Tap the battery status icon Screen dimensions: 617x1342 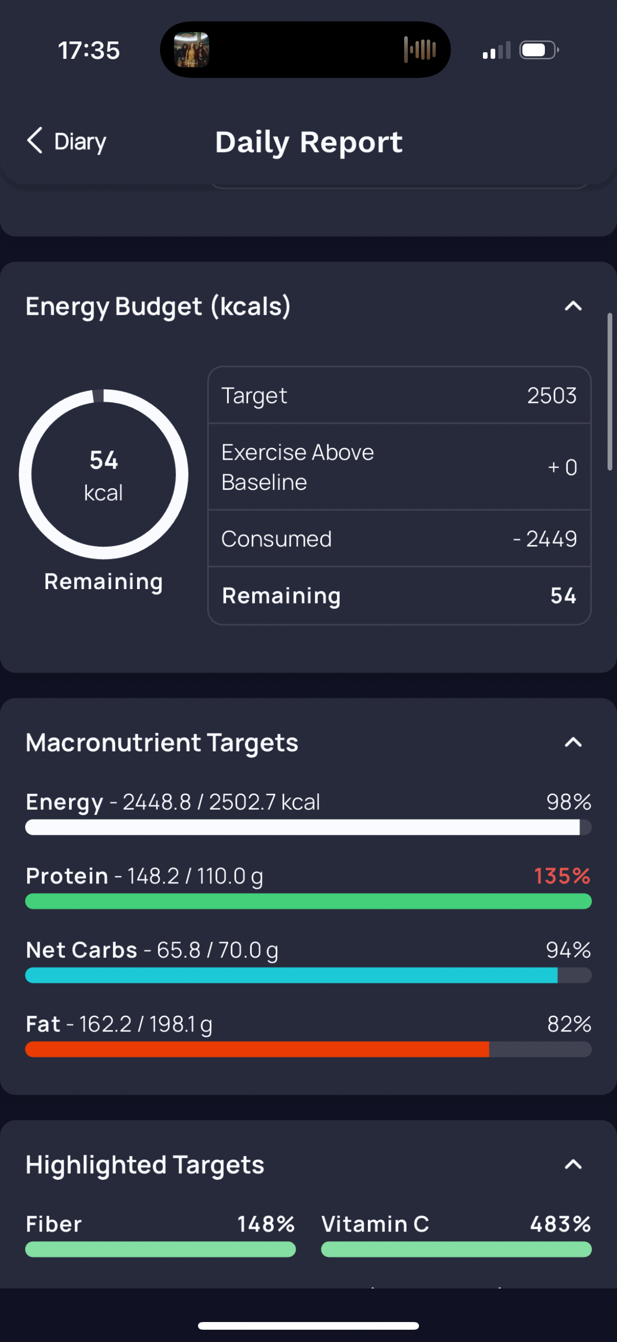(x=539, y=51)
